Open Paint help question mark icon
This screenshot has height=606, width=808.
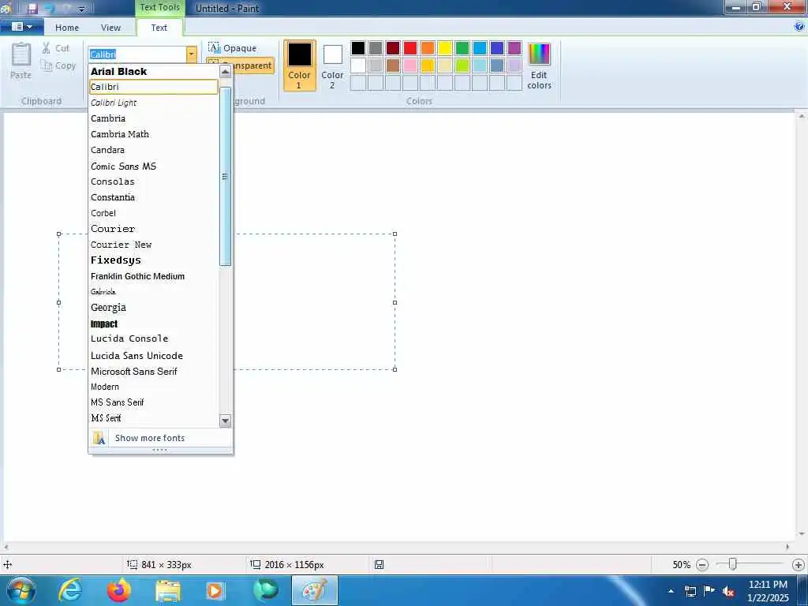(x=799, y=26)
